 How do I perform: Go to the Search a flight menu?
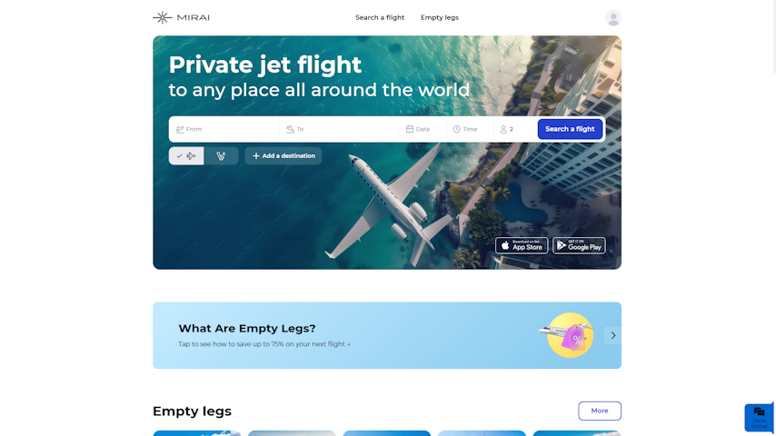coord(380,17)
